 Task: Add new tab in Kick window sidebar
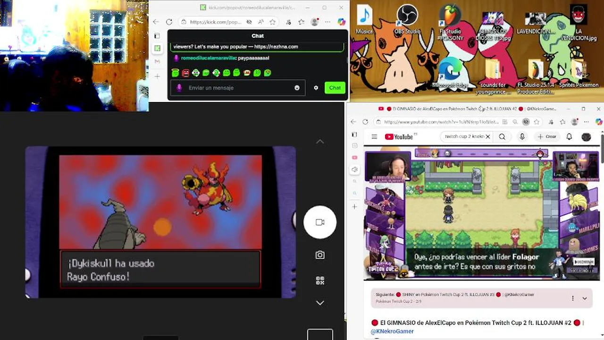pos(157,76)
